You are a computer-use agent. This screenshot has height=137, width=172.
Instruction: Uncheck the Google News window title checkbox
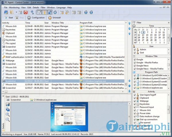[134, 66]
